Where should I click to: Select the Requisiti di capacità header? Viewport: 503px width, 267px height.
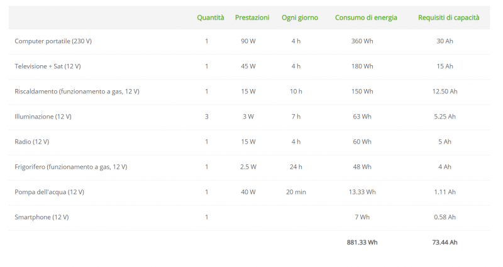click(x=448, y=18)
